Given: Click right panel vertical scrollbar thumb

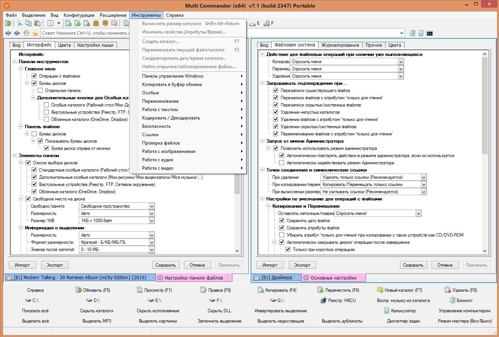Looking at the screenshot, I should (485, 106).
